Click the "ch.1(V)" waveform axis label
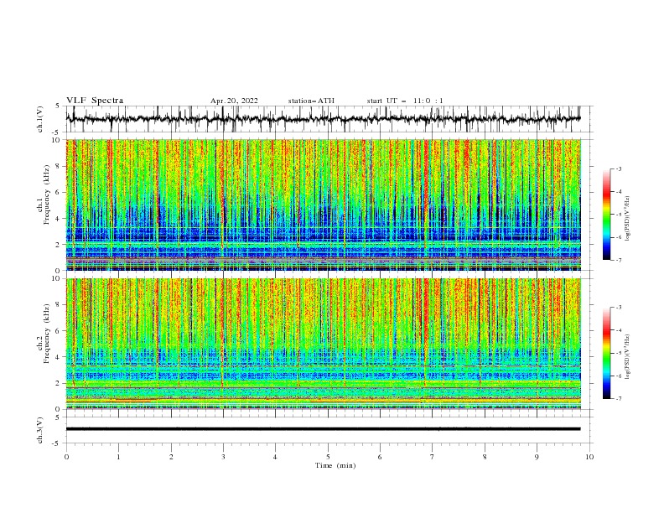This screenshot has width=664, height=513. tap(40, 119)
